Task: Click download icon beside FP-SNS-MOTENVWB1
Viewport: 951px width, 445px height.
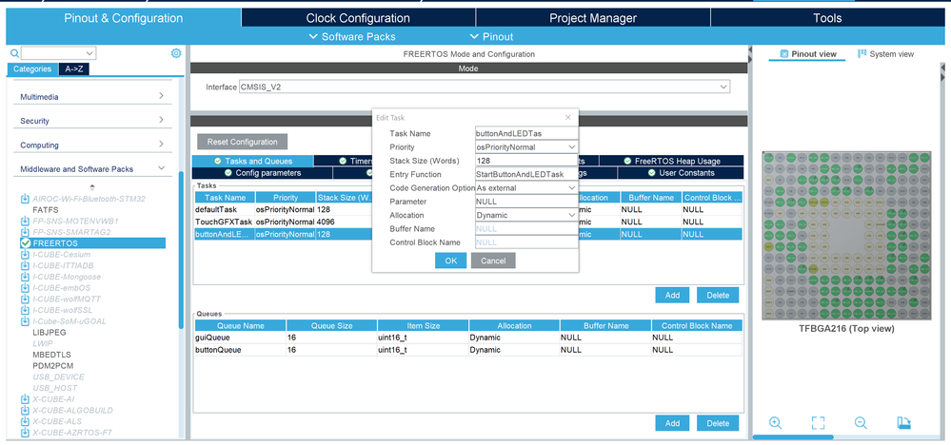Action: click(25, 221)
